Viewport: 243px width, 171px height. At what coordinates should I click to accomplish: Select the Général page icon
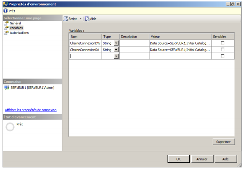pyautogui.click(x=6, y=23)
